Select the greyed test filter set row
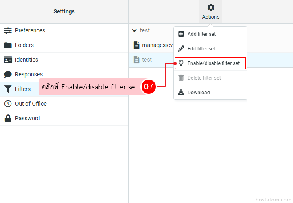293x203 pixels. click(x=147, y=60)
